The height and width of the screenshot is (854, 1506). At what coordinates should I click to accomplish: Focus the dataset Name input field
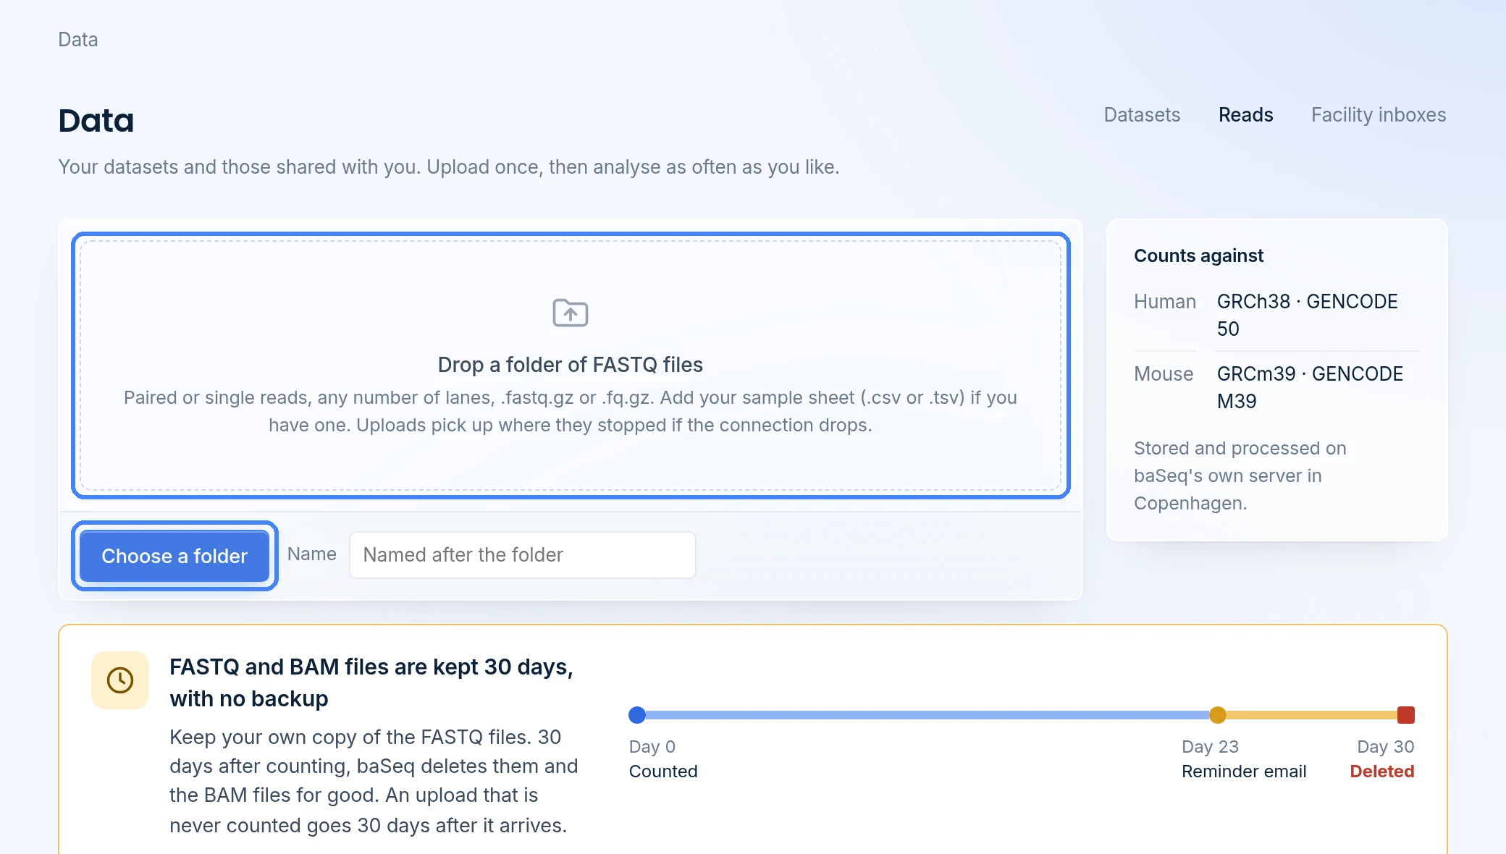[522, 555]
